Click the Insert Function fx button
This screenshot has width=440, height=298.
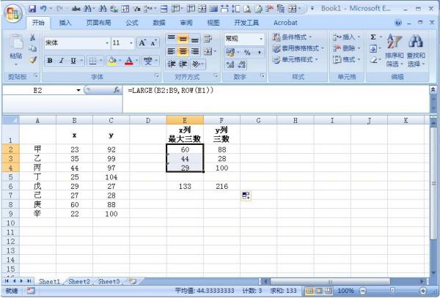click(x=117, y=90)
